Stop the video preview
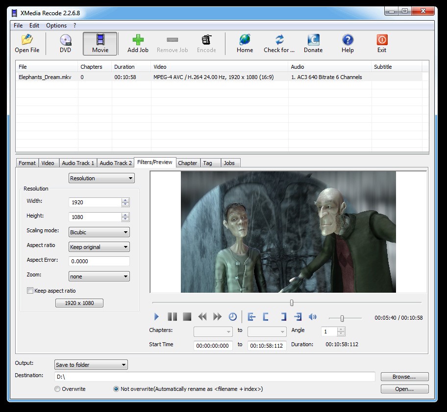This screenshot has height=412, width=447. point(187,317)
